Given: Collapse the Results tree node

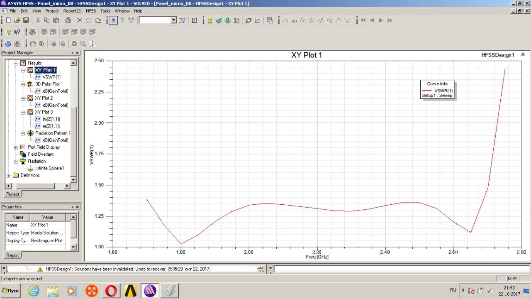Looking at the screenshot, I should 16,63.
